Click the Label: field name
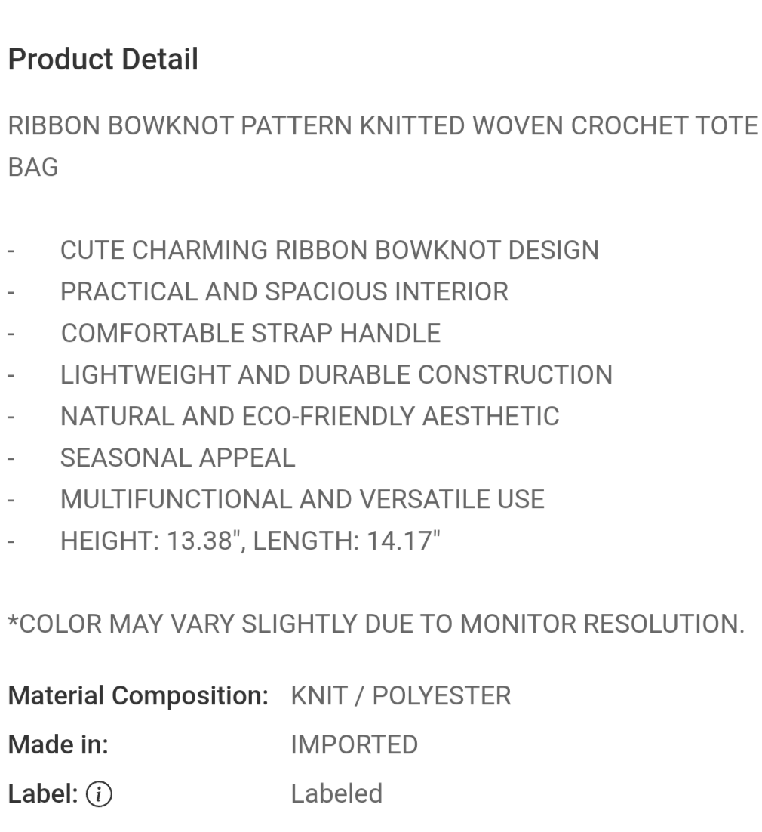The height and width of the screenshot is (832, 762). 43,793
